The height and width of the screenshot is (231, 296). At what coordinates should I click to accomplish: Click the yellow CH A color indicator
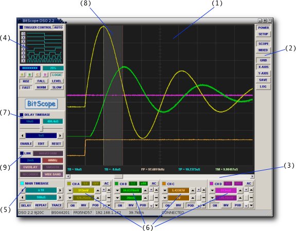pyautogui.click(x=69, y=184)
